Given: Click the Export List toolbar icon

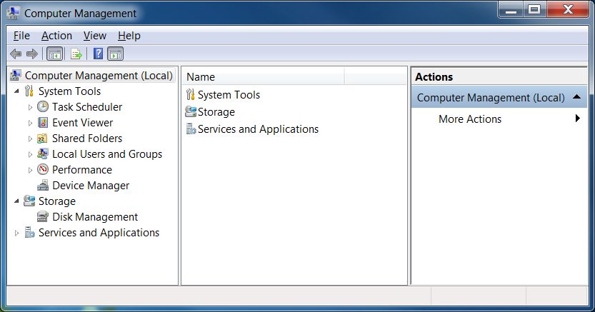Looking at the screenshot, I should tap(76, 54).
